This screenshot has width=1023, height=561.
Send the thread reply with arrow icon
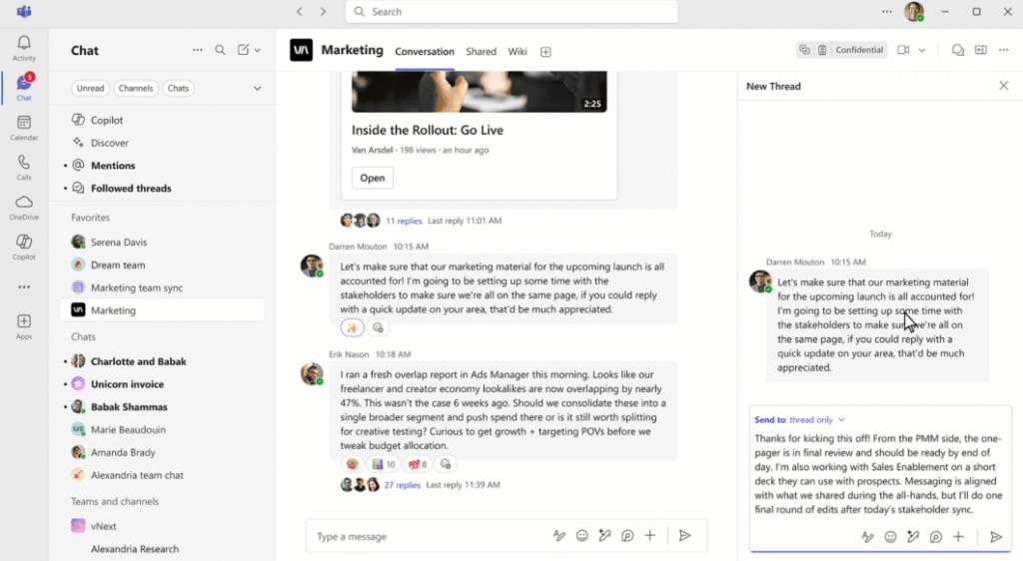coord(995,536)
